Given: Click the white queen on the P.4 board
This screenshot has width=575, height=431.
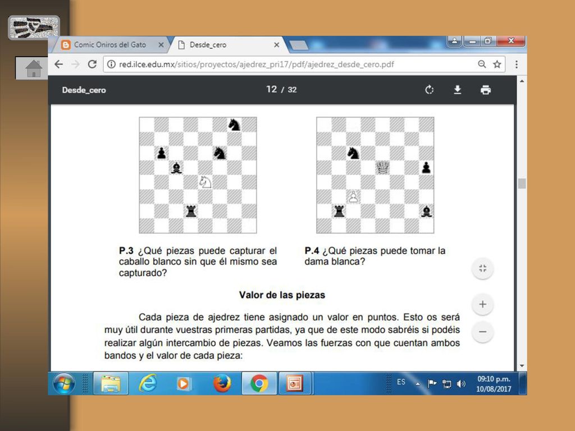Looking at the screenshot, I should point(382,168).
